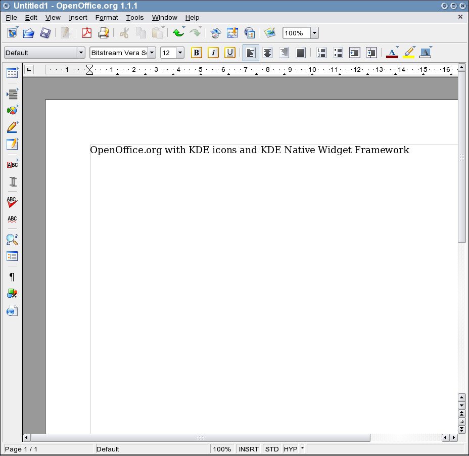Screen dimensions: 469x456
Task: Click Insert table icon in sidebar
Action: [x=12, y=73]
